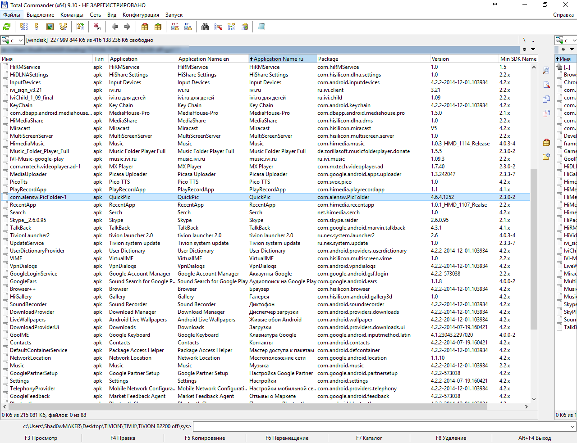The image size is (577, 443).
Task: Switch to full details view icon
Action: point(37,27)
